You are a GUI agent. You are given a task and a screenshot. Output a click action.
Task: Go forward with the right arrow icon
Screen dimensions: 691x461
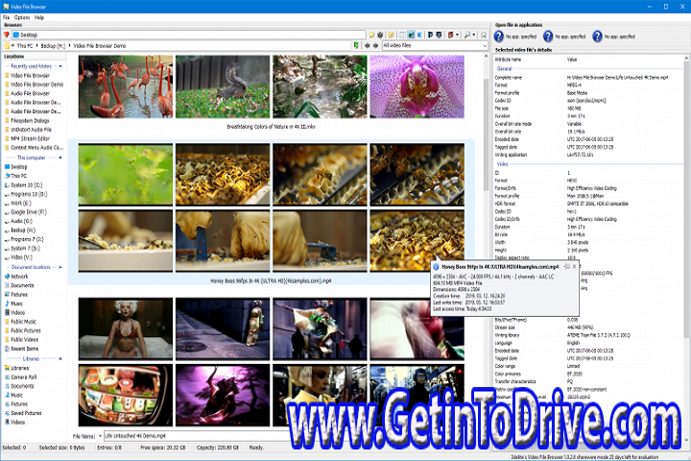pyautogui.click(x=375, y=45)
